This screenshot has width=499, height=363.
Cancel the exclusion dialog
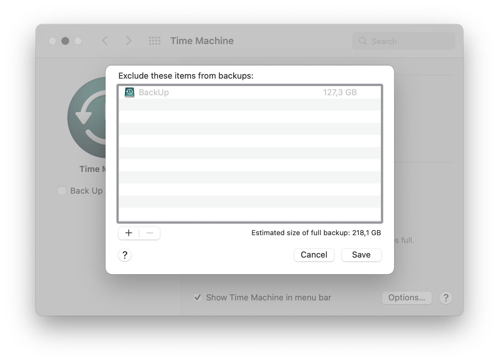pyautogui.click(x=314, y=255)
